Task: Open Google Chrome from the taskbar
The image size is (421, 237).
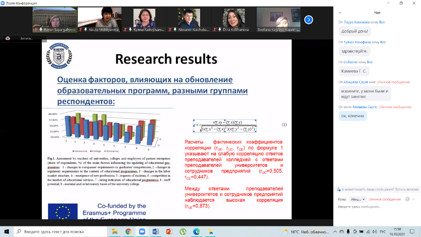Action: click(x=128, y=231)
